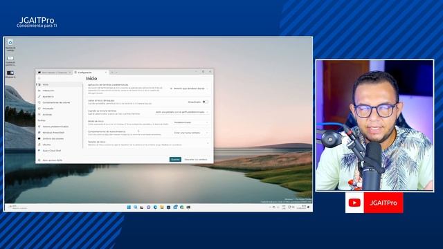This screenshot has height=249, width=443.
Task: Open the Windows Start menu
Action: (x=129, y=207)
